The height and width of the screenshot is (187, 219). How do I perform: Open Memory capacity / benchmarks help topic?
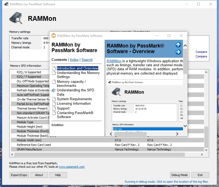click(x=71, y=84)
